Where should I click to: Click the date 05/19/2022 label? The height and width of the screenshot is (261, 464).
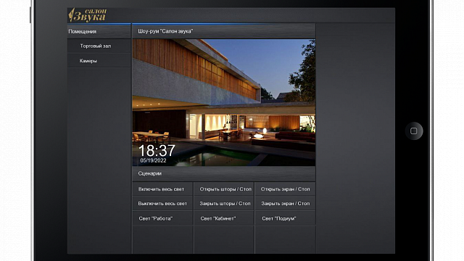(x=153, y=160)
